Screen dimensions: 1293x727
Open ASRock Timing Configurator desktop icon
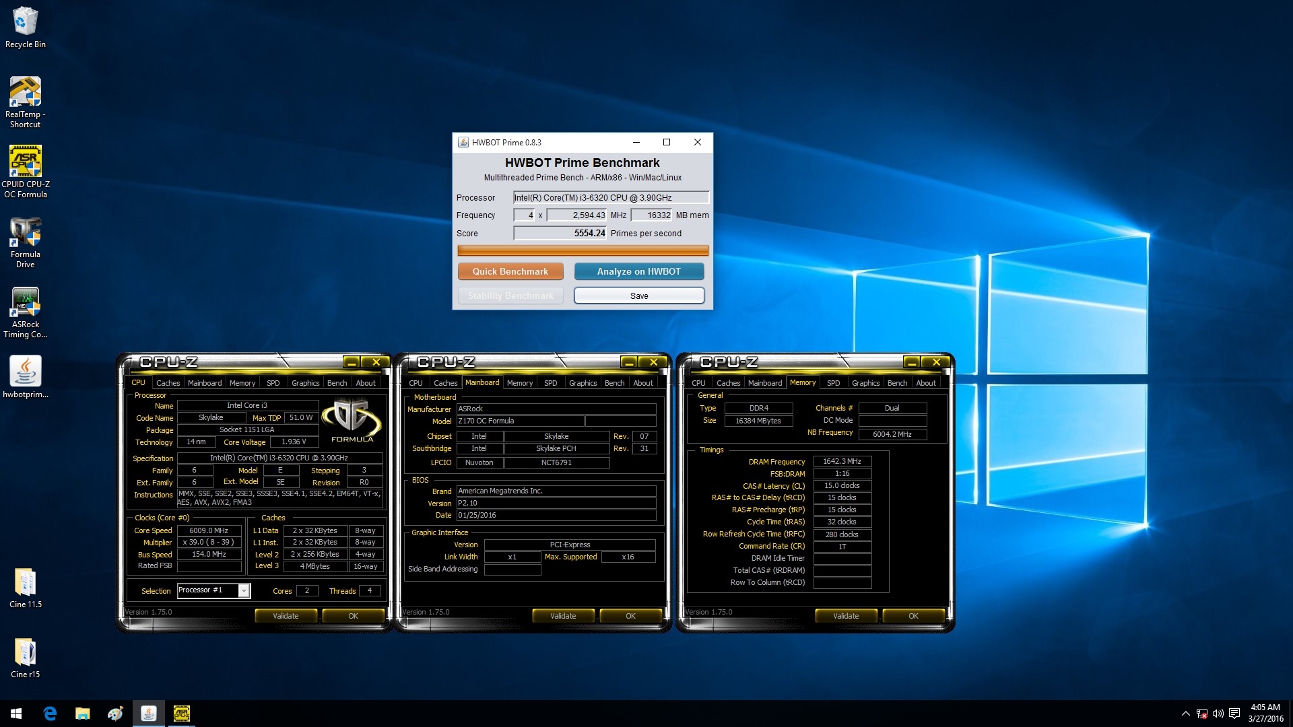coord(25,311)
